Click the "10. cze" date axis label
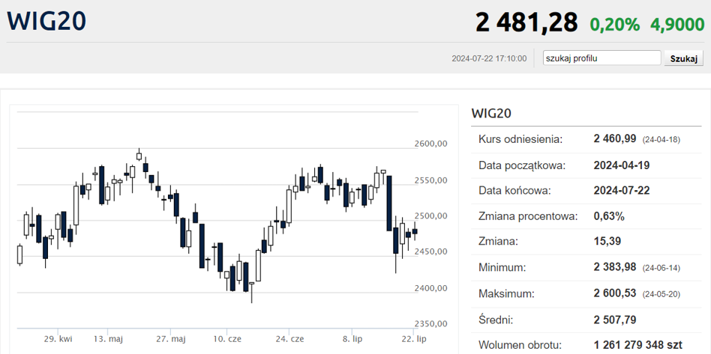 (x=227, y=339)
